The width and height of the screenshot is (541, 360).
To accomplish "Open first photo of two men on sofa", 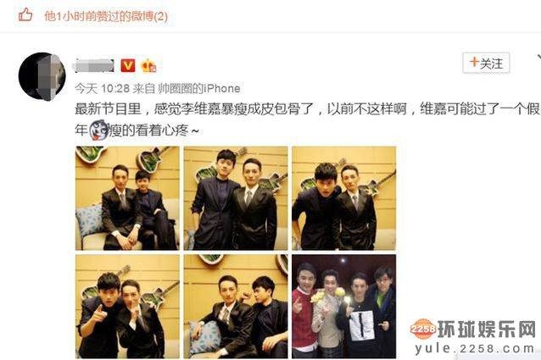I will pos(127,198).
